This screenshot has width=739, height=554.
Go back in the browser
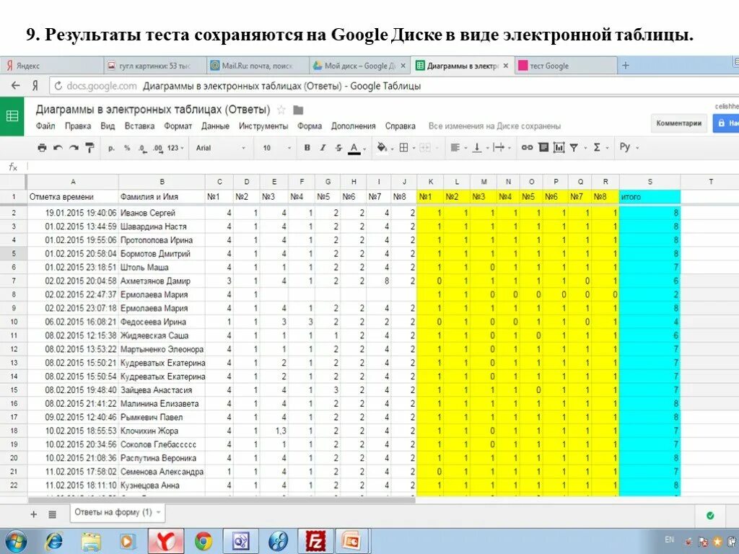(16, 86)
